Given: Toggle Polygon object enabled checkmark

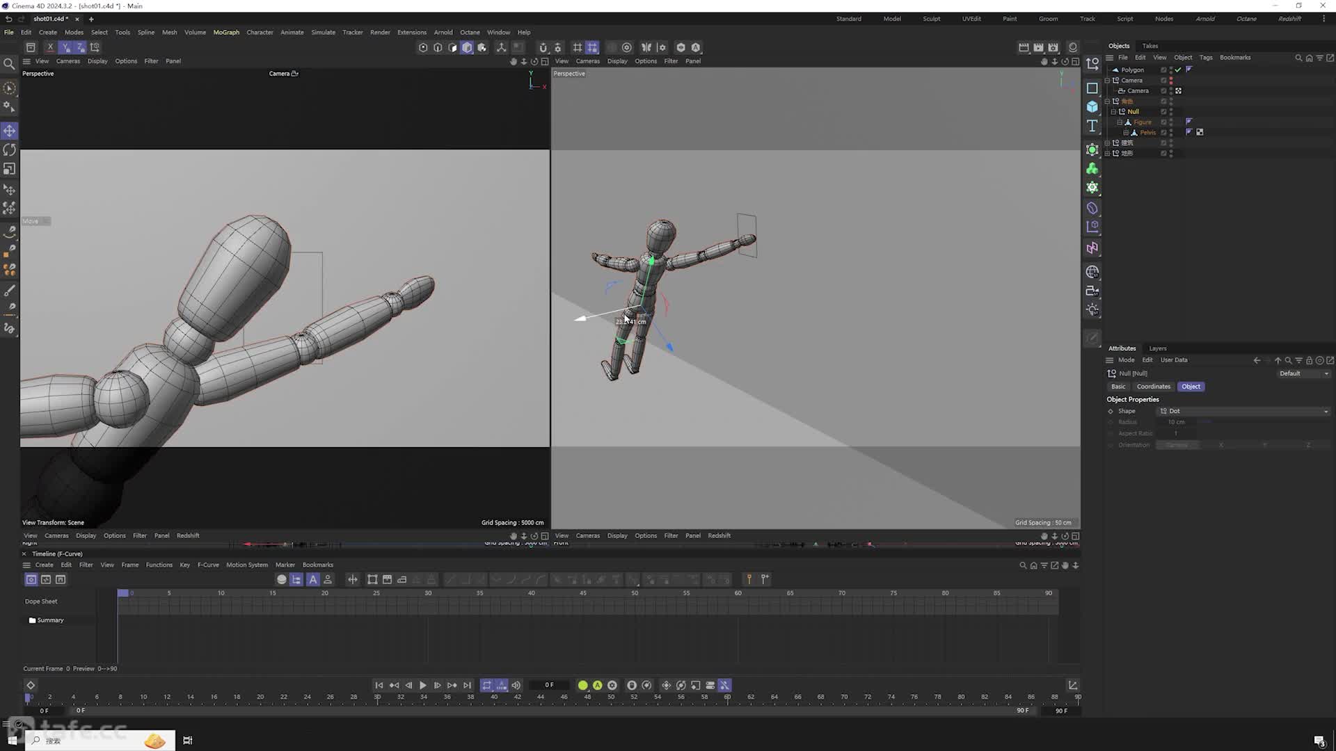Looking at the screenshot, I should [1178, 70].
